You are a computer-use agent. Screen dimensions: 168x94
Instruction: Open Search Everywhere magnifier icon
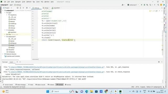pyautogui.click(x=158, y=5)
